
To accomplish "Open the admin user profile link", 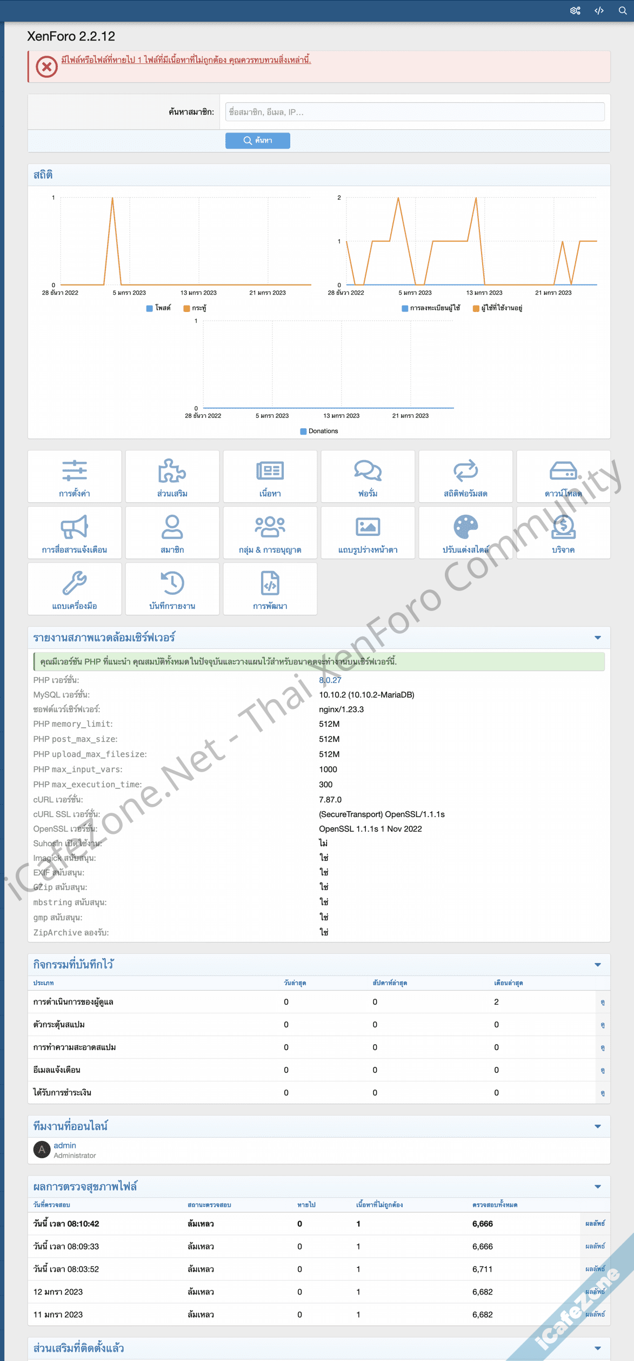I will 65,1145.
